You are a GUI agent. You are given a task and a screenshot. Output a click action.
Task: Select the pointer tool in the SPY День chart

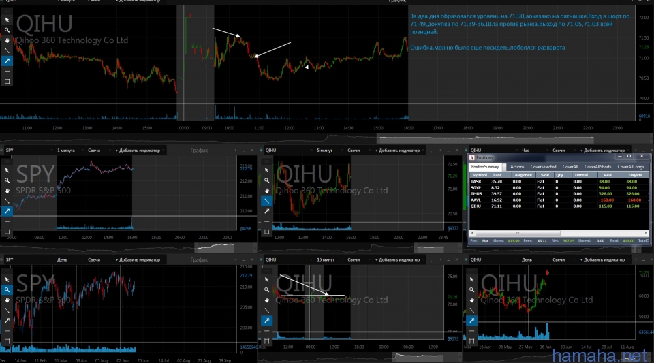tap(7, 280)
